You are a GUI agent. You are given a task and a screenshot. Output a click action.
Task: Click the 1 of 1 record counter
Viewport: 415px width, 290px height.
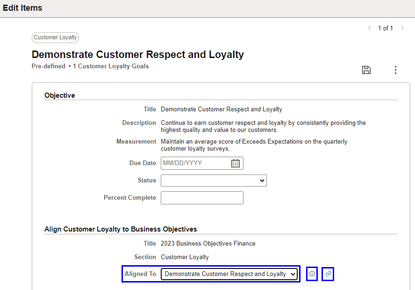click(386, 28)
